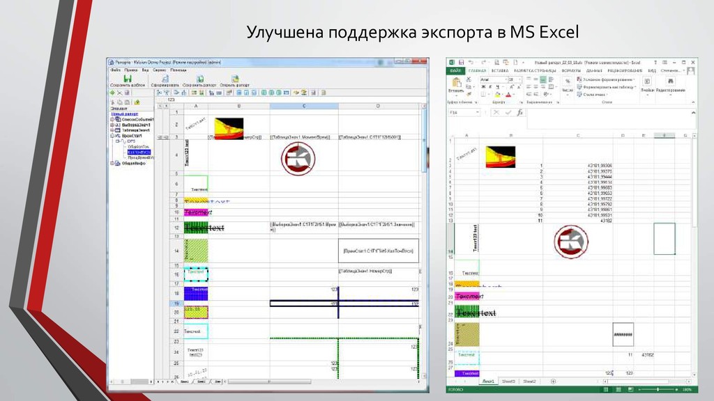Collapse the ВремСтат1 tree node
This screenshot has width=714, height=401.
coord(112,136)
